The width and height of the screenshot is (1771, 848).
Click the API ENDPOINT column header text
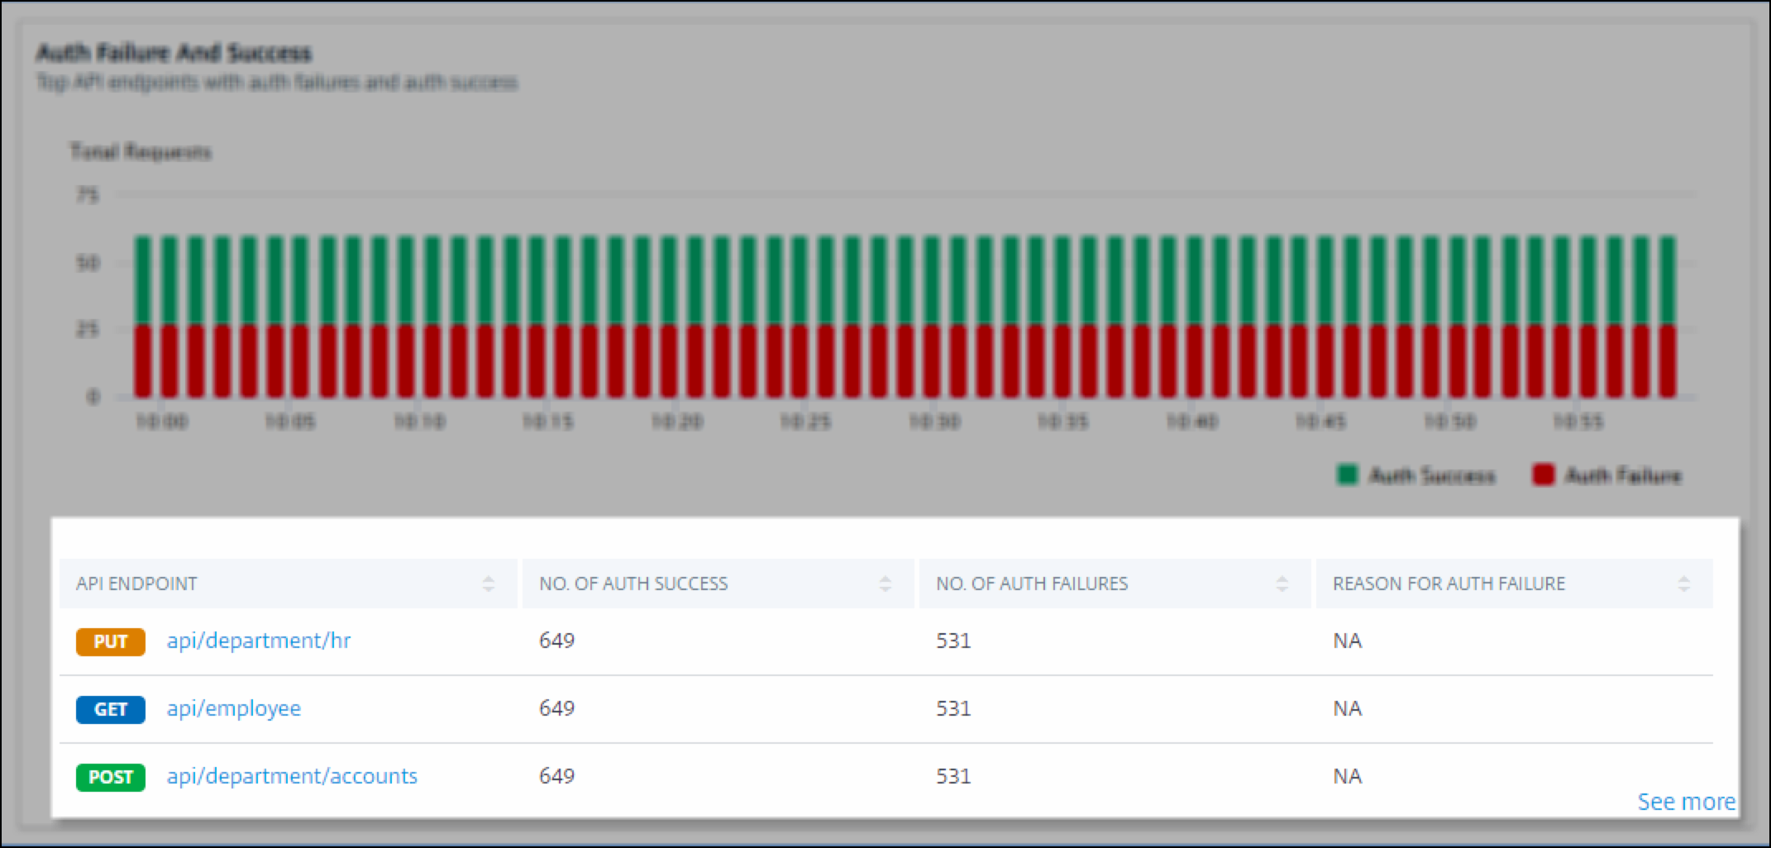pyautogui.click(x=136, y=584)
